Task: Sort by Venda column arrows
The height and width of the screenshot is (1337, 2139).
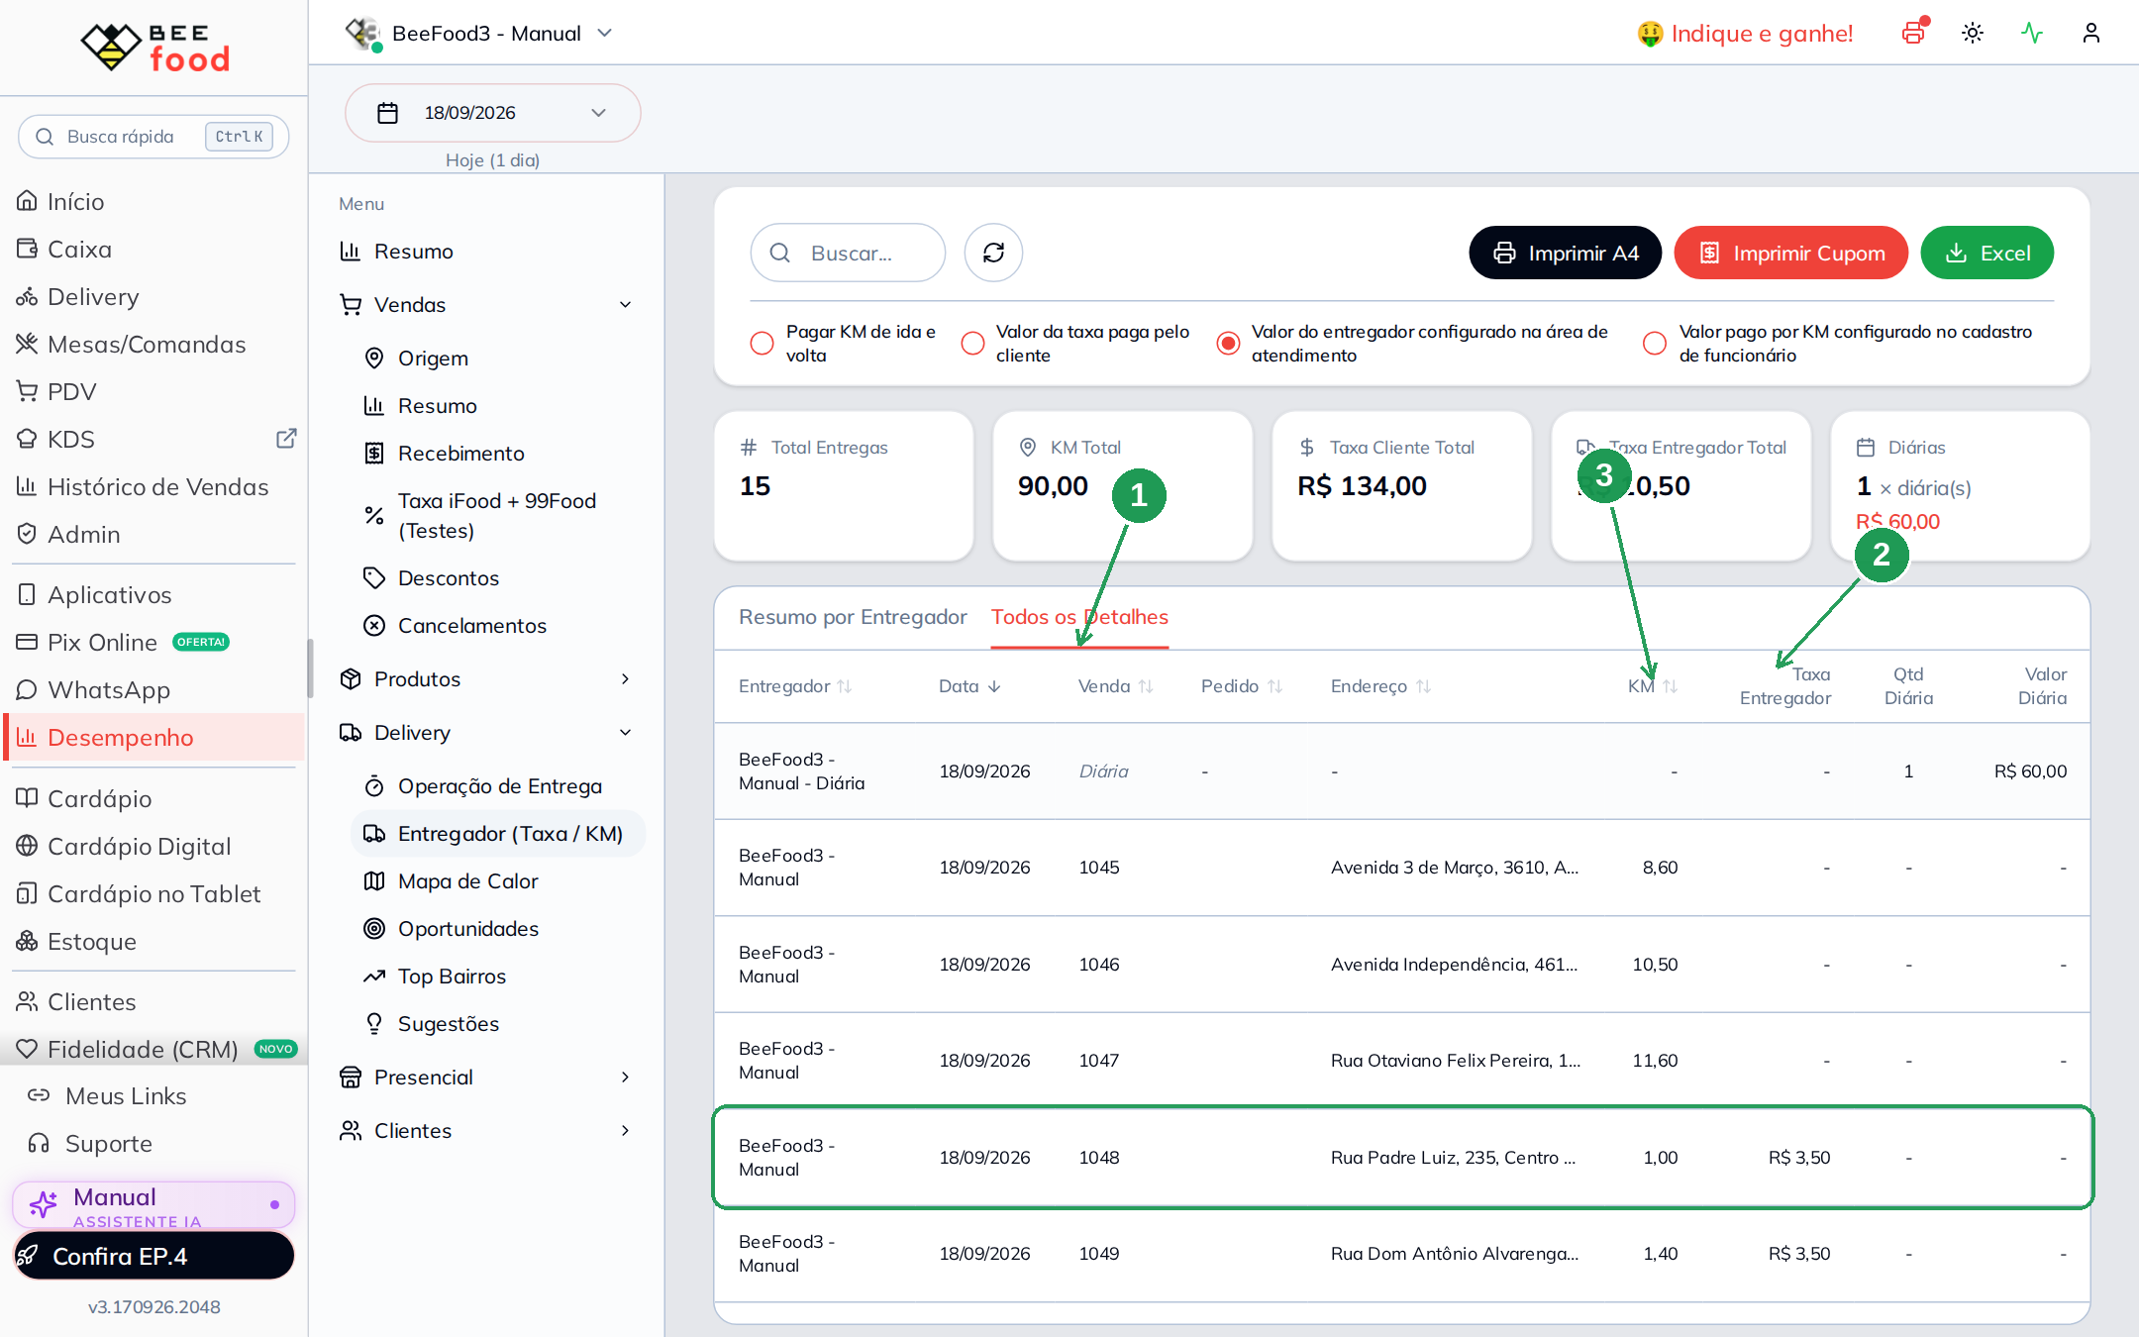Action: point(1146,686)
